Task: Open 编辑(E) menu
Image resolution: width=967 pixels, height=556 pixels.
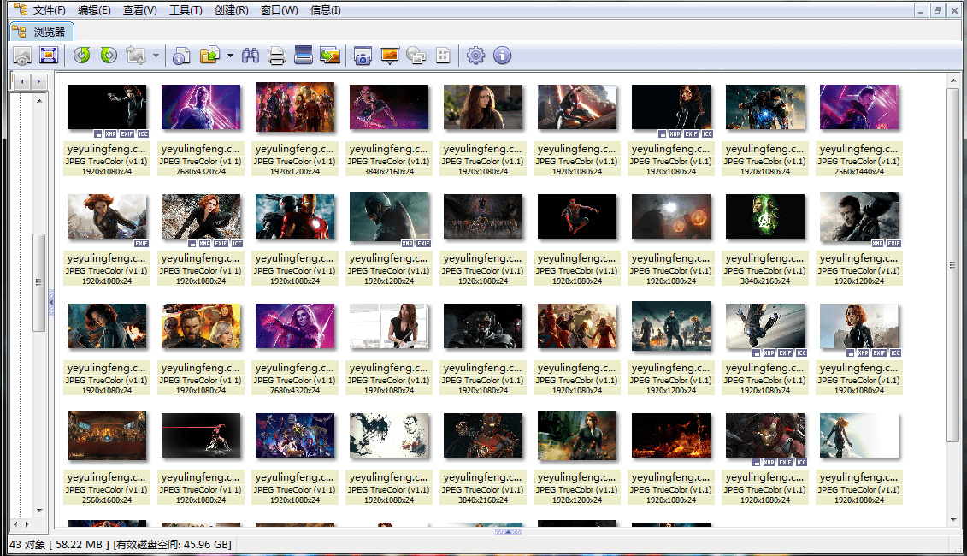Action: pos(94,10)
